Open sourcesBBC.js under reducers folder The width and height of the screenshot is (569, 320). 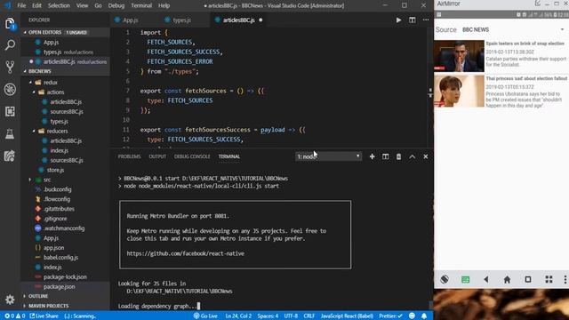pos(67,160)
